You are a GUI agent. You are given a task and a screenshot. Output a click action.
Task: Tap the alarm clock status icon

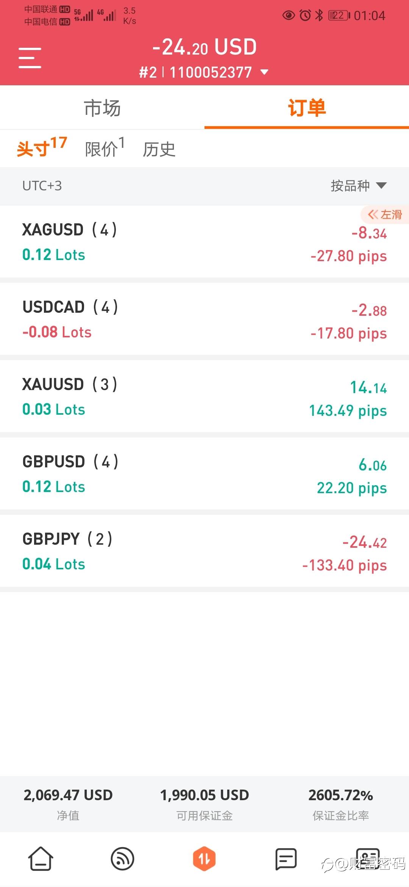pyautogui.click(x=305, y=16)
